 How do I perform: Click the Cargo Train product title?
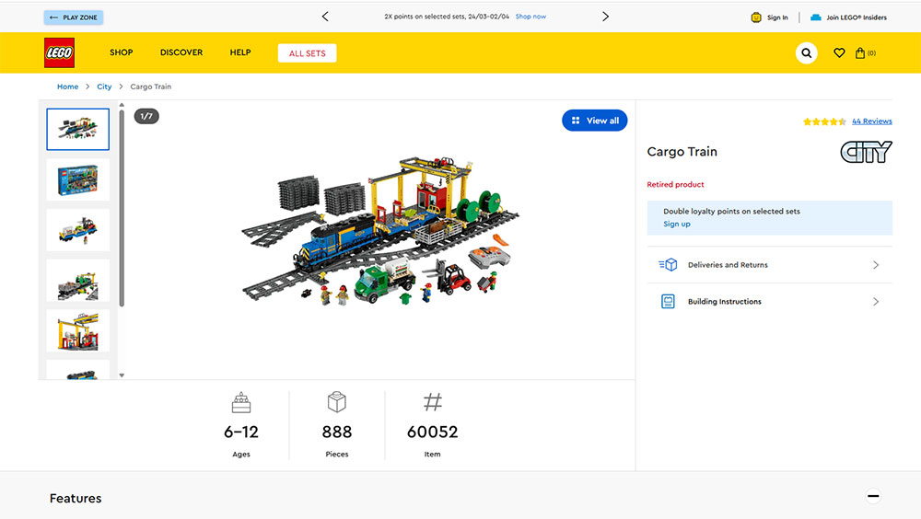682,152
